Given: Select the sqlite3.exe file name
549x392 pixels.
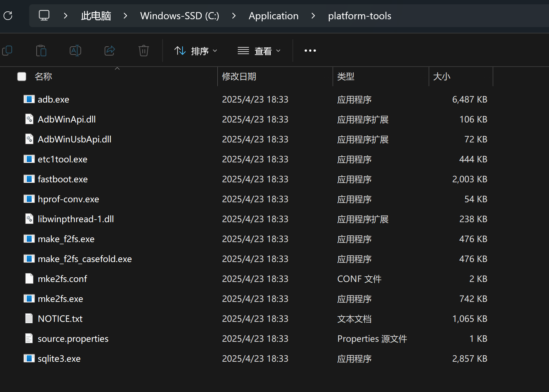Looking at the screenshot, I should (59, 359).
